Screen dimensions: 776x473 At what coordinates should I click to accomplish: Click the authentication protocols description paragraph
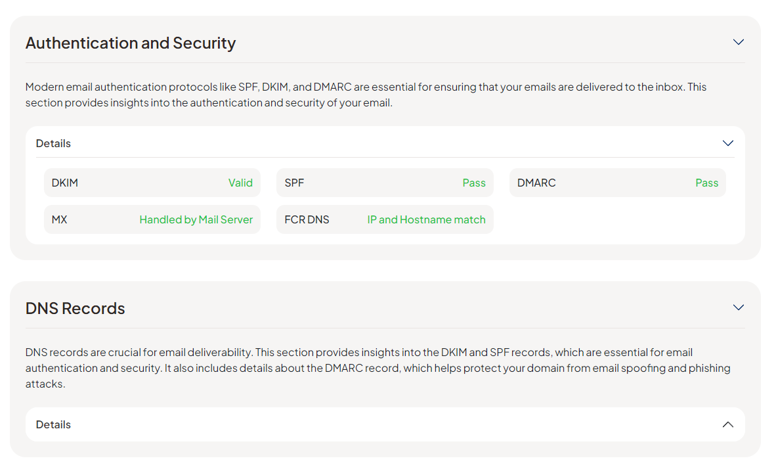click(x=366, y=95)
